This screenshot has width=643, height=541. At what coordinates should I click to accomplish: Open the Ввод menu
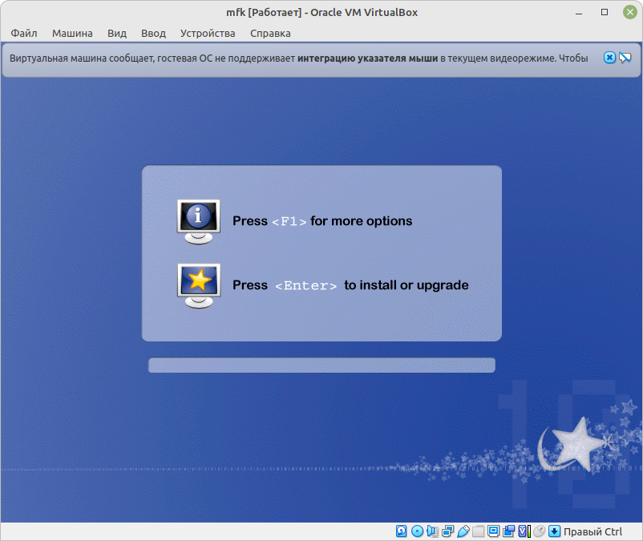tap(153, 33)
